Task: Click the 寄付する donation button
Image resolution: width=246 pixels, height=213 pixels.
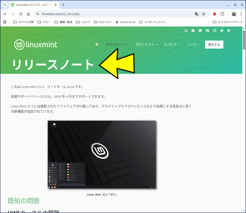Action: coord(214,44)
